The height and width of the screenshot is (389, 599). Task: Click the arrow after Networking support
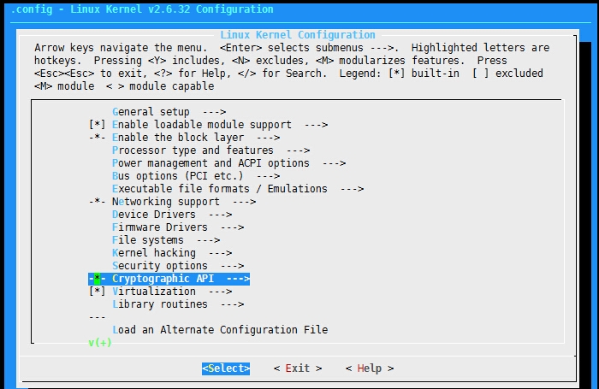[244, 202]
